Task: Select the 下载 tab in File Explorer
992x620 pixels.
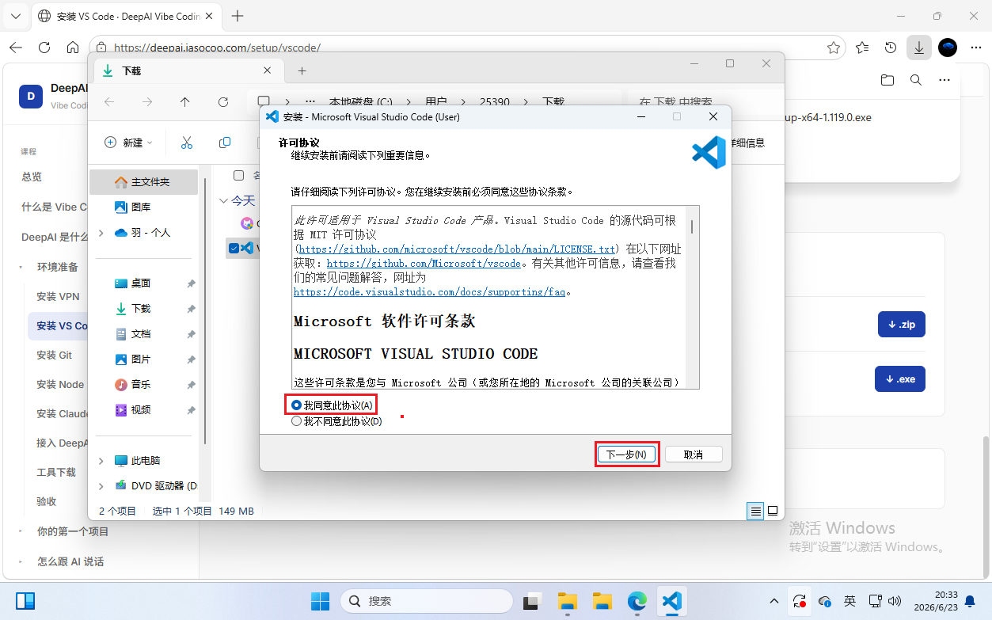Action: (x=188, y=70)
